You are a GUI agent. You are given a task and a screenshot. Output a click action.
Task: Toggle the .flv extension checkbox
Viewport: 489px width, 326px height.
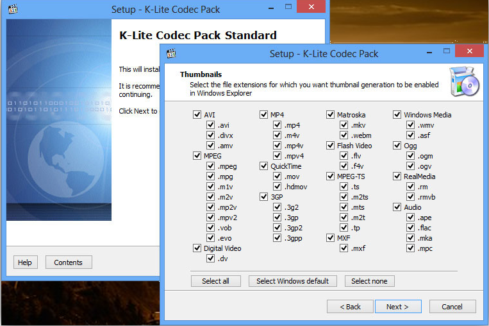pyautogui.click(x=344, y=155)
